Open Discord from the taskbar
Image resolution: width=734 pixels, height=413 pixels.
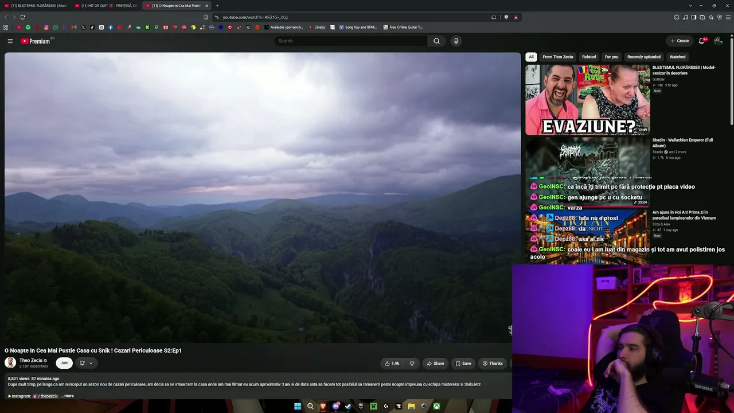coord(335,406)
